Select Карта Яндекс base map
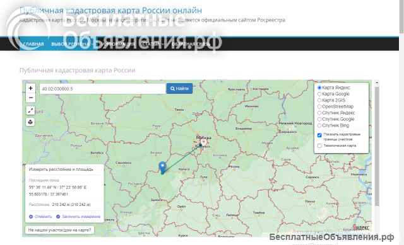Screen dimensions: 404x245 coord(319,88)
